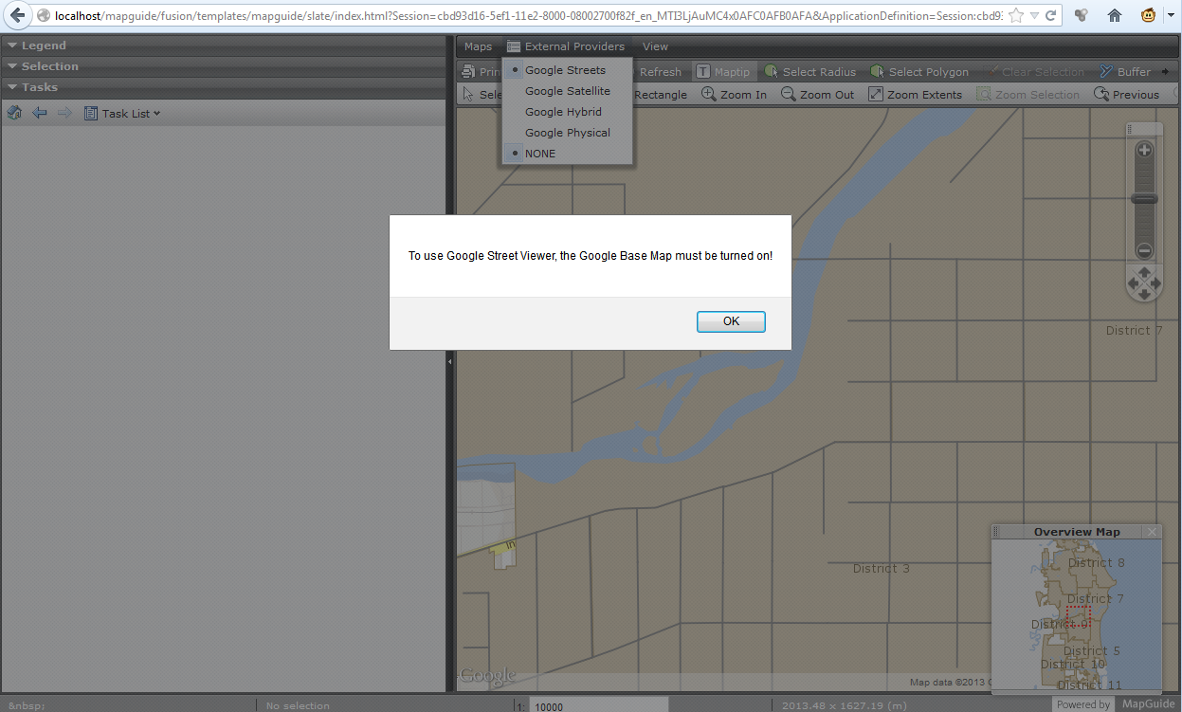Reload the page in the browser
The width and height of the screenshot is (1182, 712).
pyautogui.click(x=1050, y=16)
